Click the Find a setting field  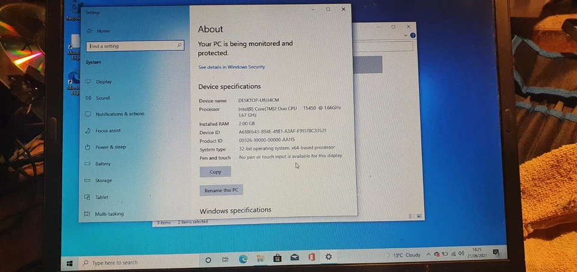point(135,46)
